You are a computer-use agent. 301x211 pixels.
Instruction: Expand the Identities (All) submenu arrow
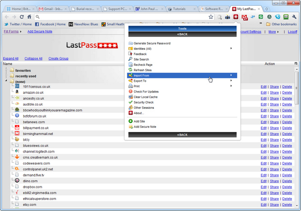pyautogui.click(x=231, y=48)
